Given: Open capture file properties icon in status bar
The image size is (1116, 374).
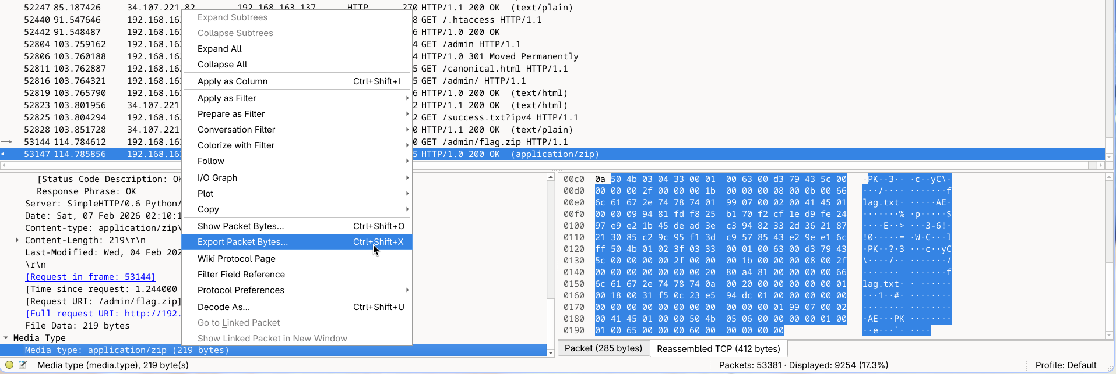Looking at the screenshot, I should 23,365.
